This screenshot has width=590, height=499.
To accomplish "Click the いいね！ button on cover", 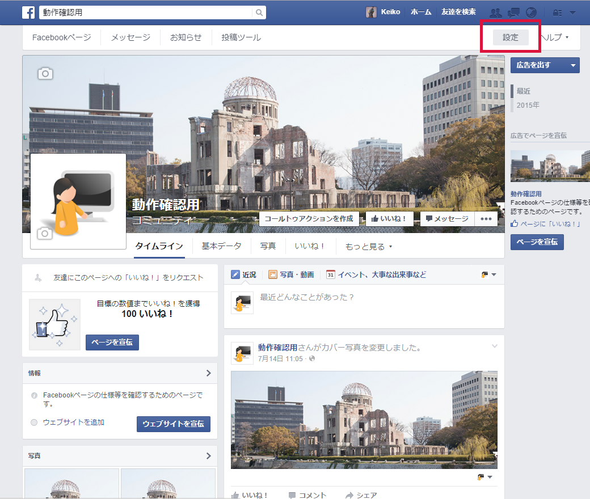I will [x=389, y=219].
